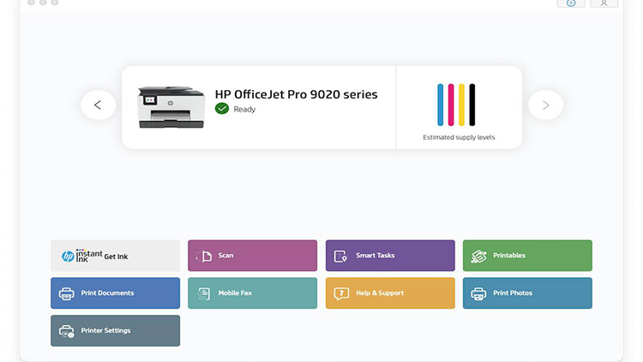Click the Scan document icon
643x362 pixels.
pyautogui.click(x=204, y=256)
